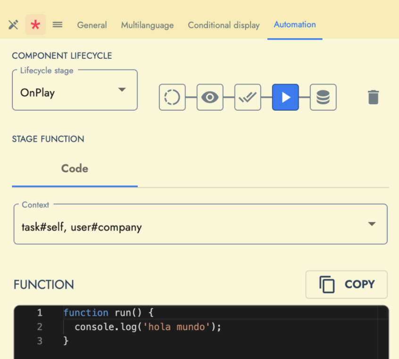Viewport: 399px width, 359px height.
Task: Toggle the blue Play lifecycle stage
Action: pos(285,97)
